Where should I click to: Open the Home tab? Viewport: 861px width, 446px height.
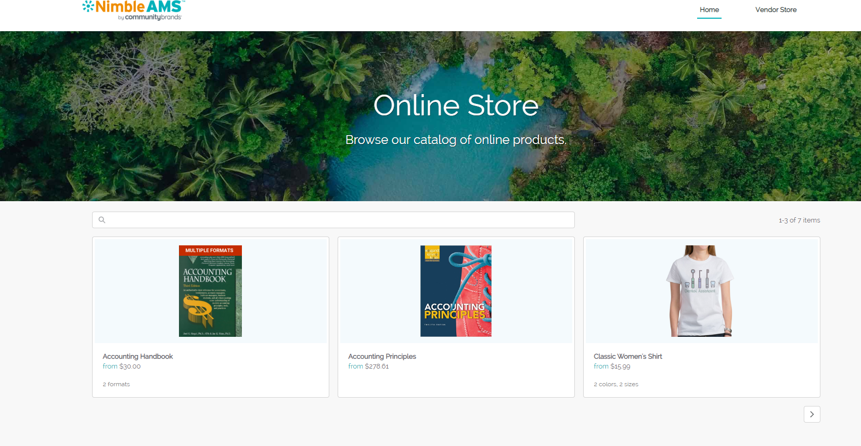tap(709, 10)
